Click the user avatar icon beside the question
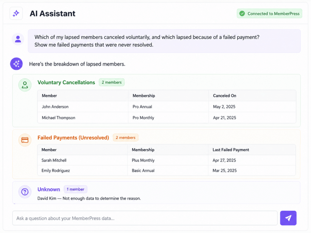The width and height of the screenshot is (311, 233). pos(18,39)
